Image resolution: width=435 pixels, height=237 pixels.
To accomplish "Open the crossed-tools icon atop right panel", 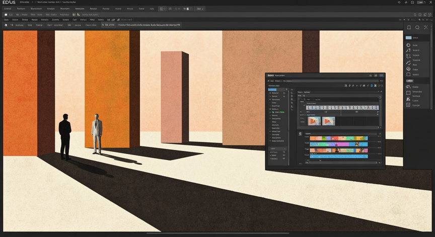I will 426,27.
